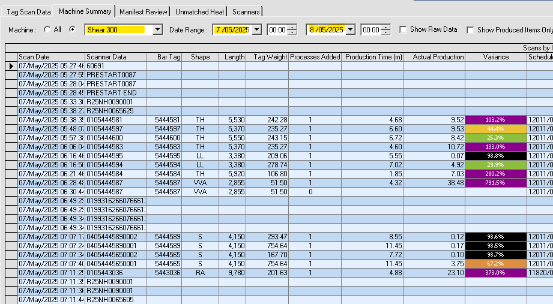
Task: Click the orange 67.2% variance cell
Action: [x=496, y=263]
